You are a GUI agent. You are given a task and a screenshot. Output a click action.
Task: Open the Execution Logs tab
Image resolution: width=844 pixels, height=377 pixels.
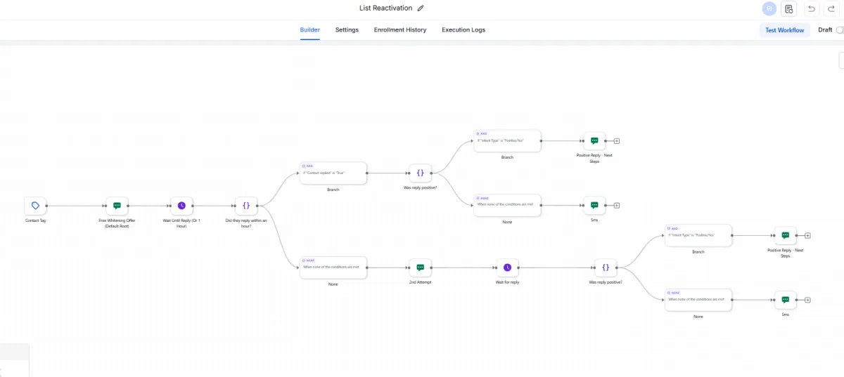(463, 30)
